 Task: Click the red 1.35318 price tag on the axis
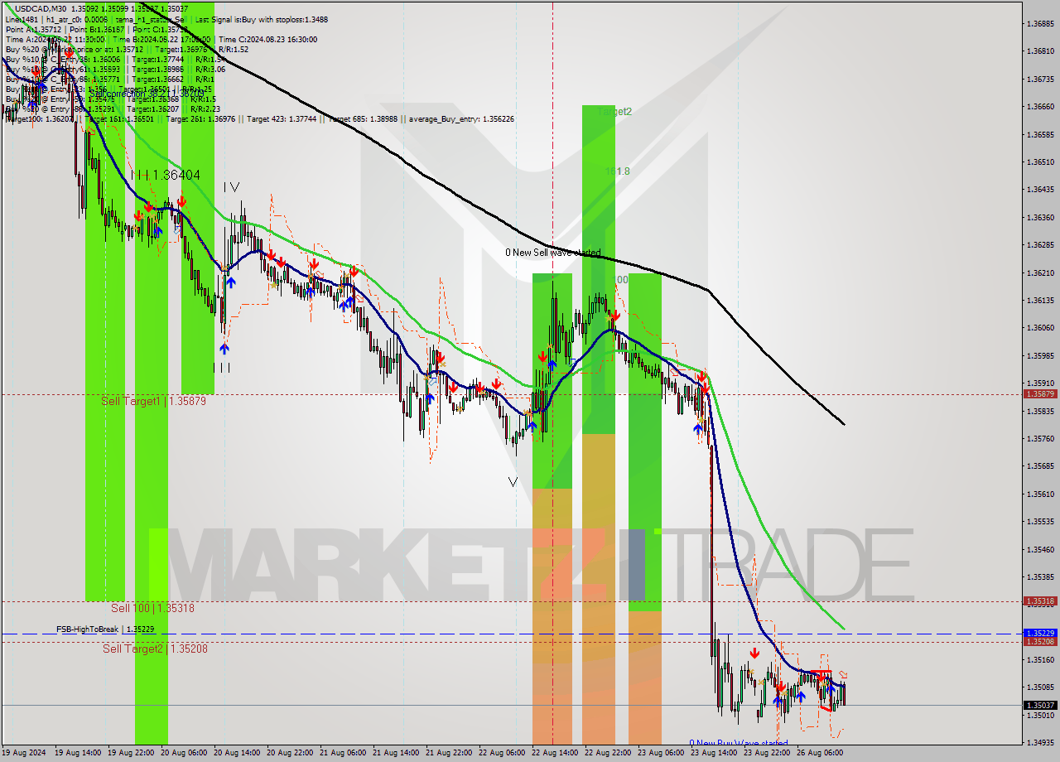[1039, 601]
